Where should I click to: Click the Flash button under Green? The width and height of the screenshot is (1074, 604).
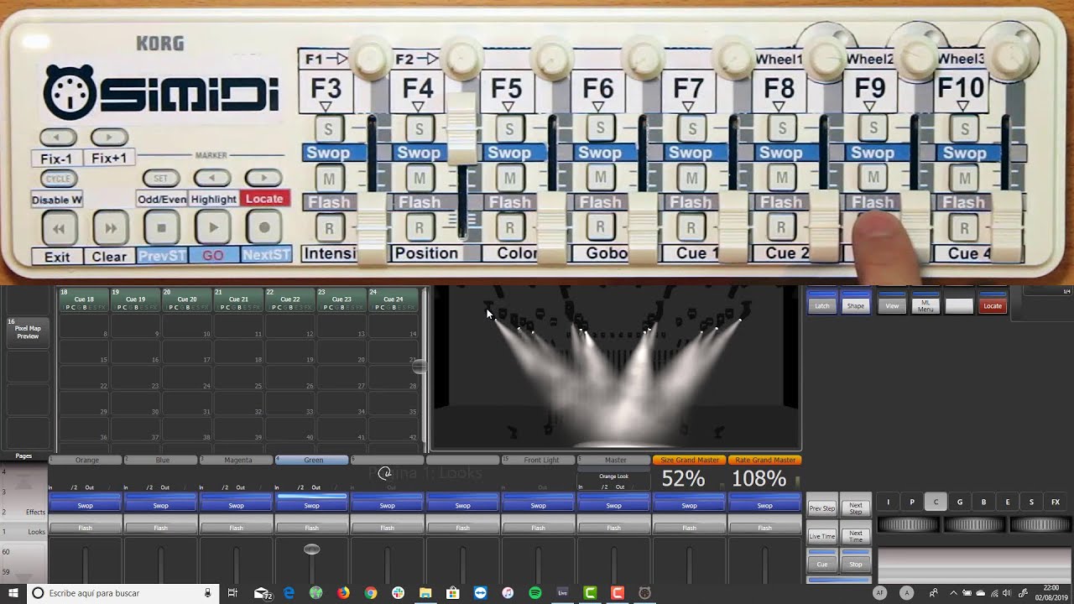[311, 528]
